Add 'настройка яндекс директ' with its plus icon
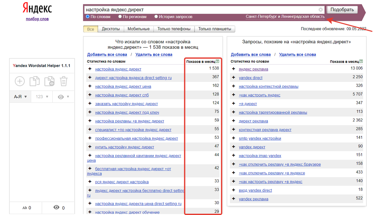The height and width of the screenshot is (215, 378). coord(90,69)
